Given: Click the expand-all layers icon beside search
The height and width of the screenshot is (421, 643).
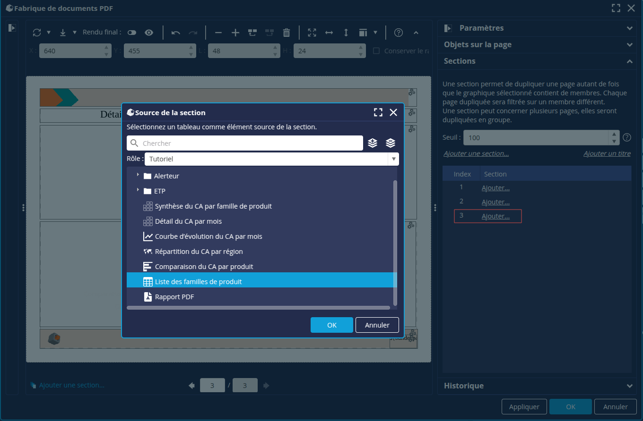Looking at the screenshot, I should [x=373, y=143].
